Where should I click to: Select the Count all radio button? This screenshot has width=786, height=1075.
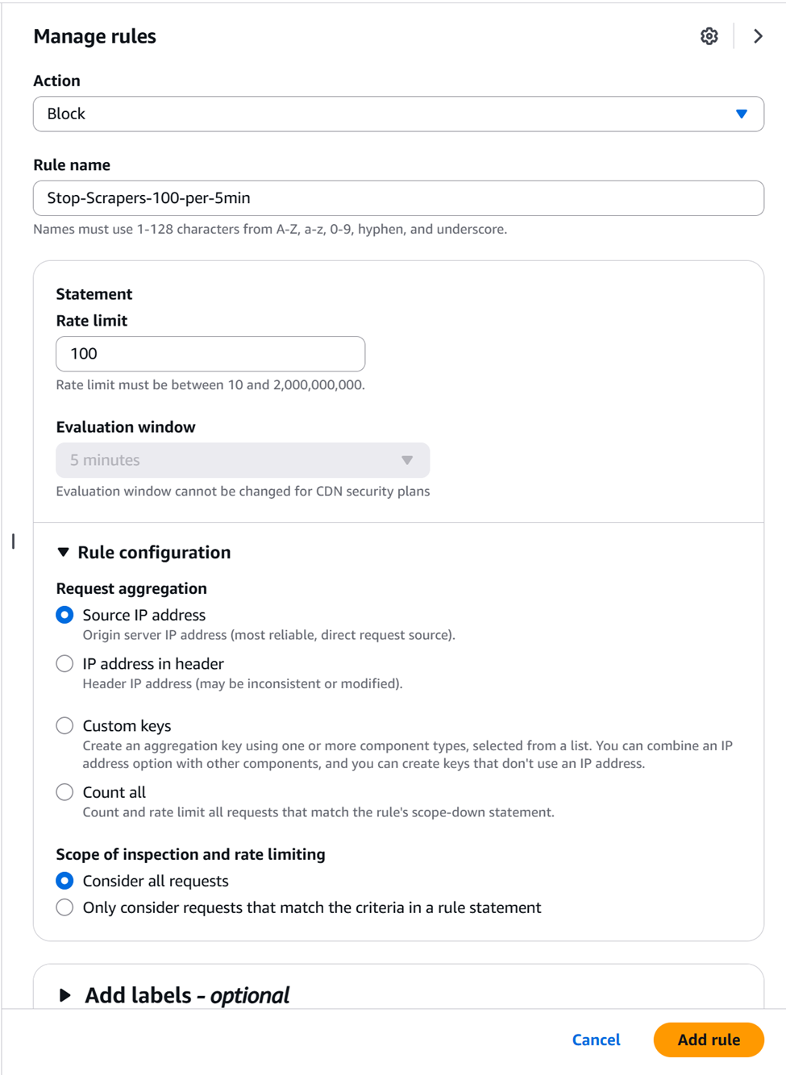[64, 792]
